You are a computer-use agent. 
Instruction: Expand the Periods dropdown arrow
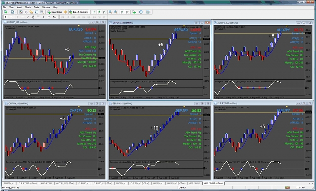pos(144,12)
